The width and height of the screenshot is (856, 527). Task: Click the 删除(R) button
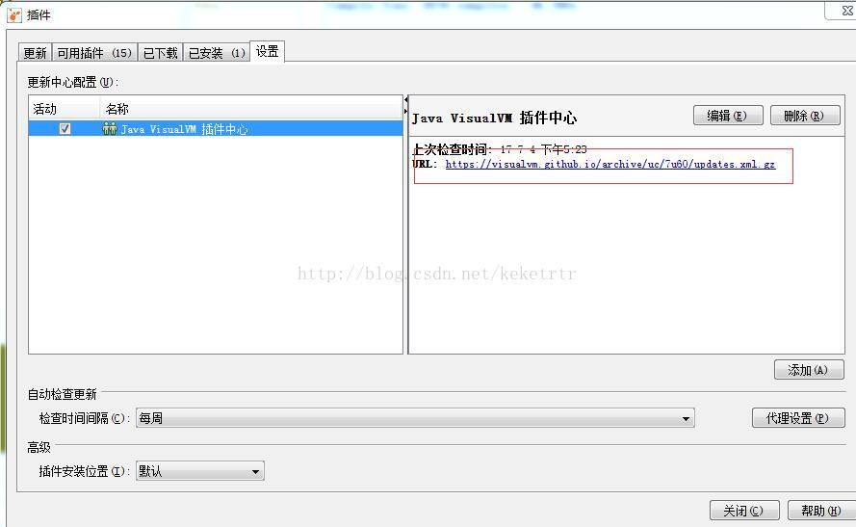805,116
